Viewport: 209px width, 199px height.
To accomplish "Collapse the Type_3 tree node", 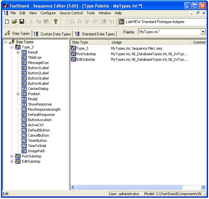I will pos(12,47).
